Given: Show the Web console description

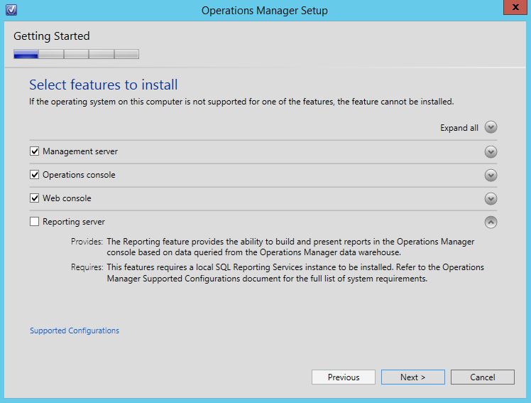Looking at the screenshot, I should coord(491,198).
